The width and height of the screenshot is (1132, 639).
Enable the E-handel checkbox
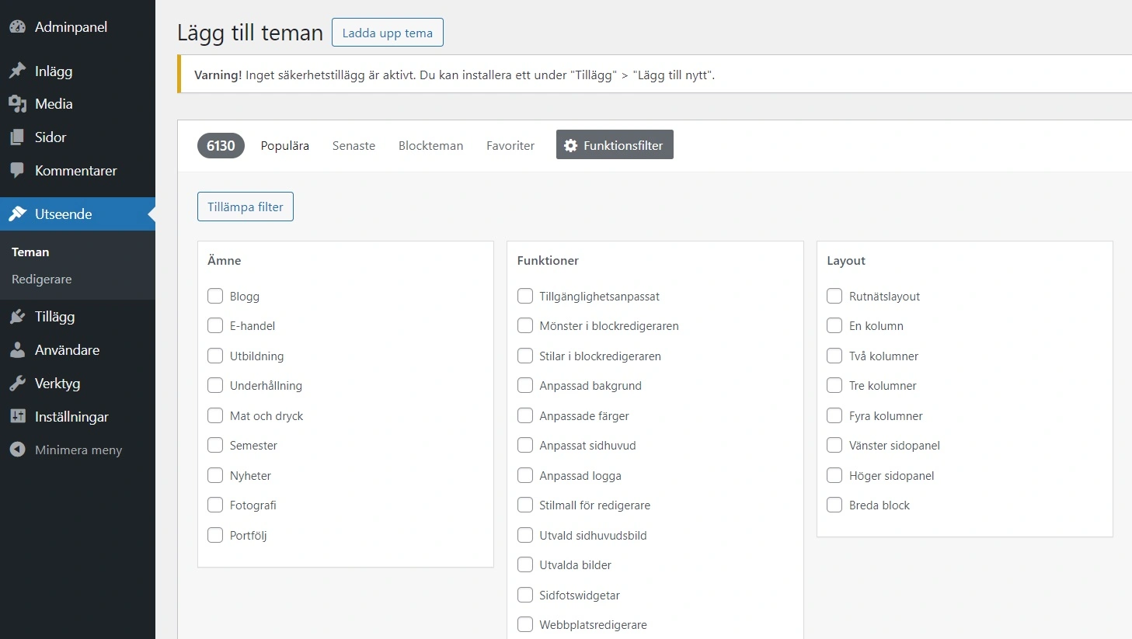(215, 325)
